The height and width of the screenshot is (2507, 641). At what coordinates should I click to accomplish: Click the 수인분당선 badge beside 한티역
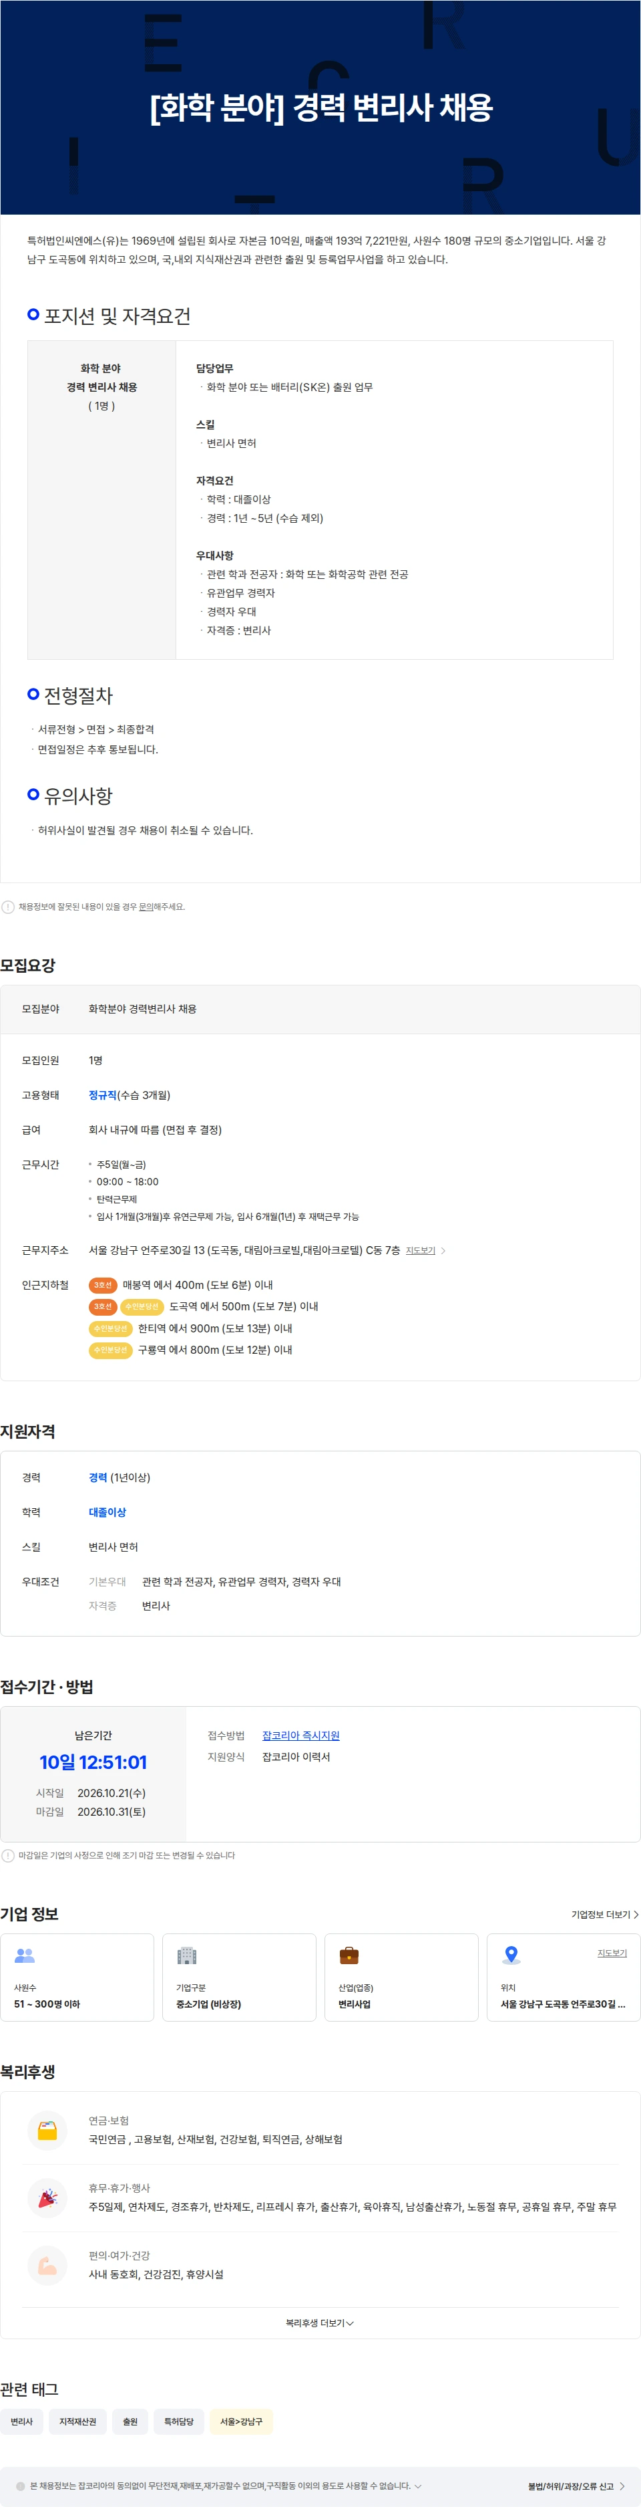pyautogui.click(x=111, y=1328)
